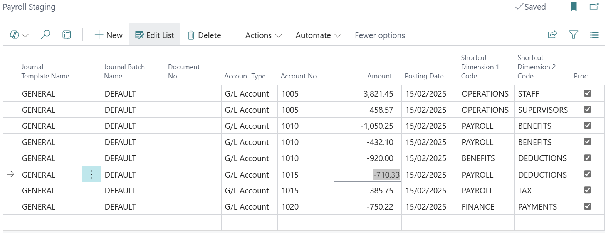606x233 pixels.
Task: Toggle Processed checkbox for -710.33 row
Action: pyautogui.click(x=588, y=174)
